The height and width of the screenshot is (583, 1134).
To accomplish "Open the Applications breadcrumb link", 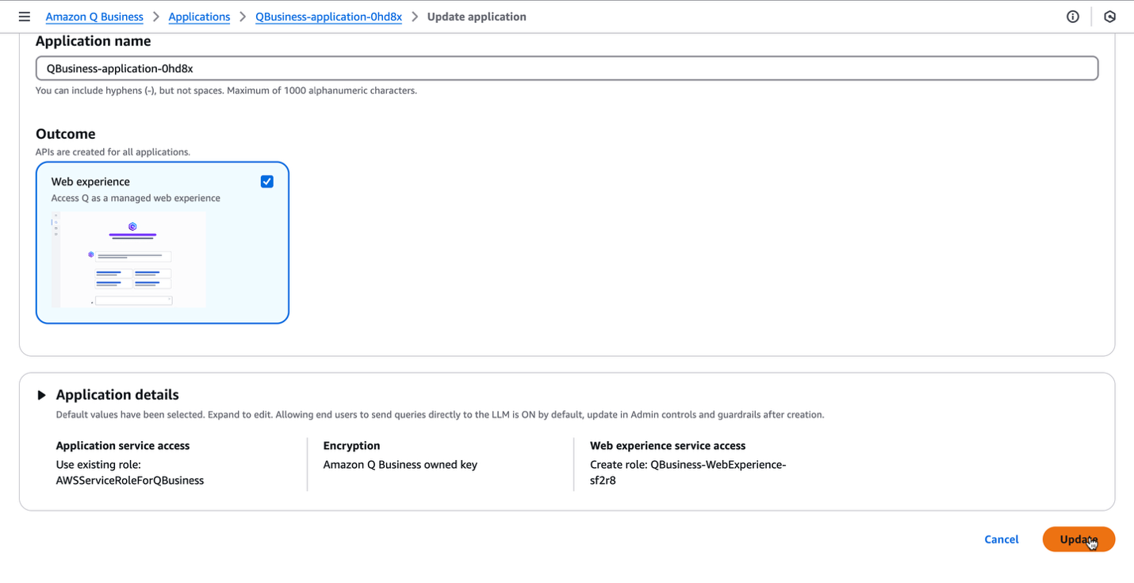I will 199,16.
